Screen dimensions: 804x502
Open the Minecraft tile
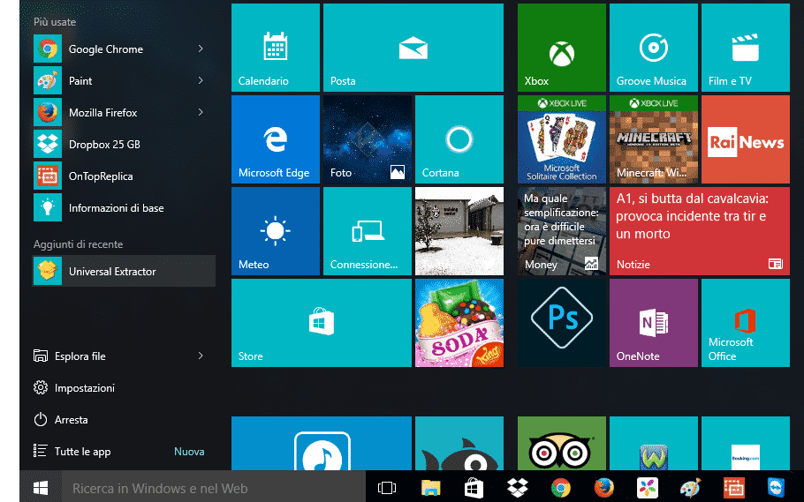click(653, 139)
